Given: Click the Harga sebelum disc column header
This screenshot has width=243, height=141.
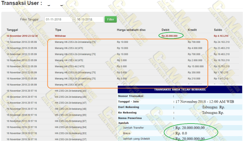Looking at the screenshot, I should point(131,30).
